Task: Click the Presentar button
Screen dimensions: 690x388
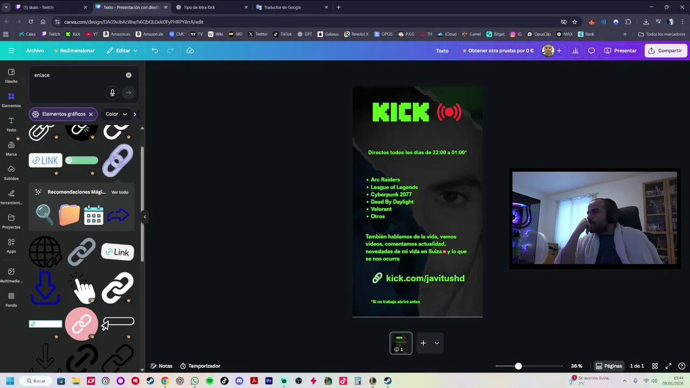Action: click(620, 51)
